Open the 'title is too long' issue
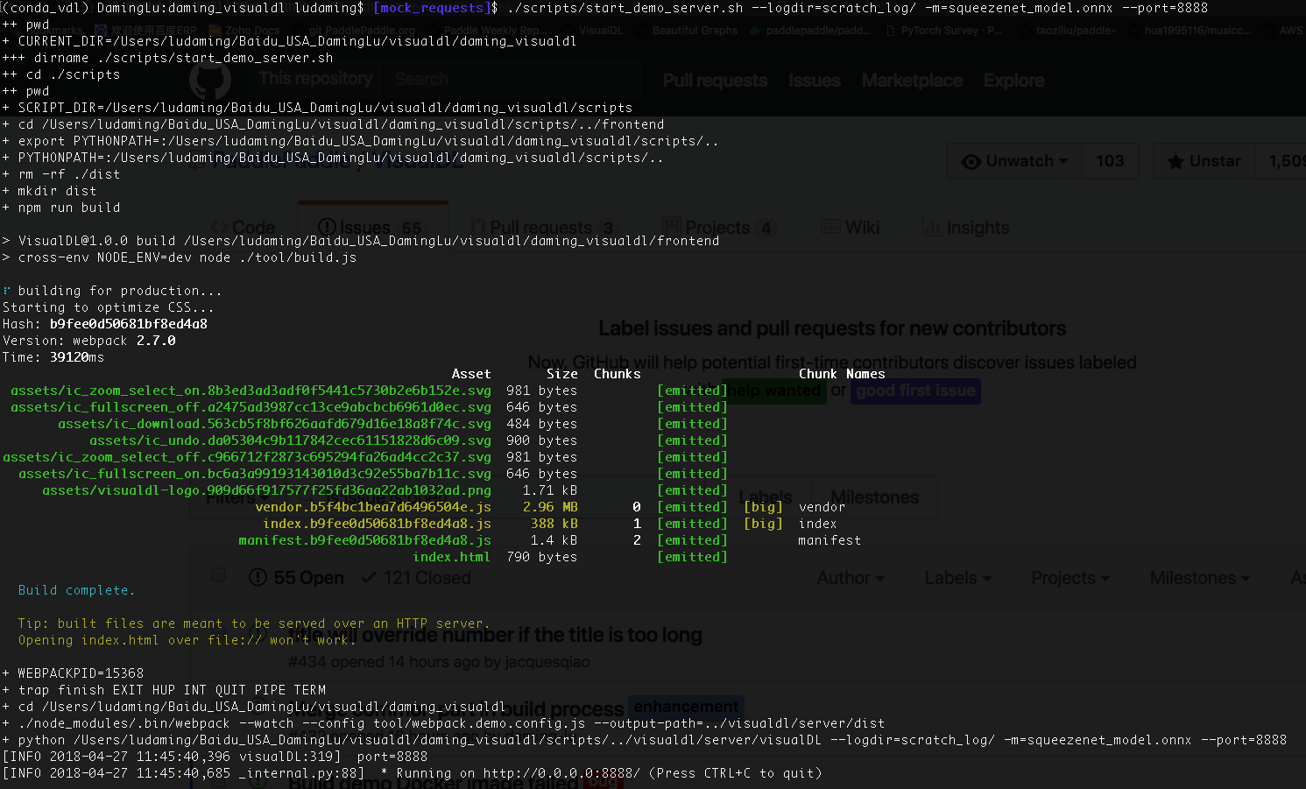1306x789 pixels. 495,635
